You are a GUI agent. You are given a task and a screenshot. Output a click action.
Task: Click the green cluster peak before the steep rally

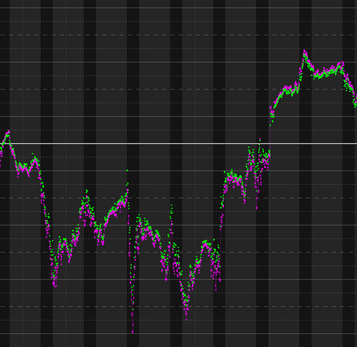point(205,242)
